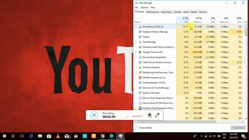Select Windows Audio Device Graph row
The height and width of the screenshot is (140, 249).
[188, 47]
